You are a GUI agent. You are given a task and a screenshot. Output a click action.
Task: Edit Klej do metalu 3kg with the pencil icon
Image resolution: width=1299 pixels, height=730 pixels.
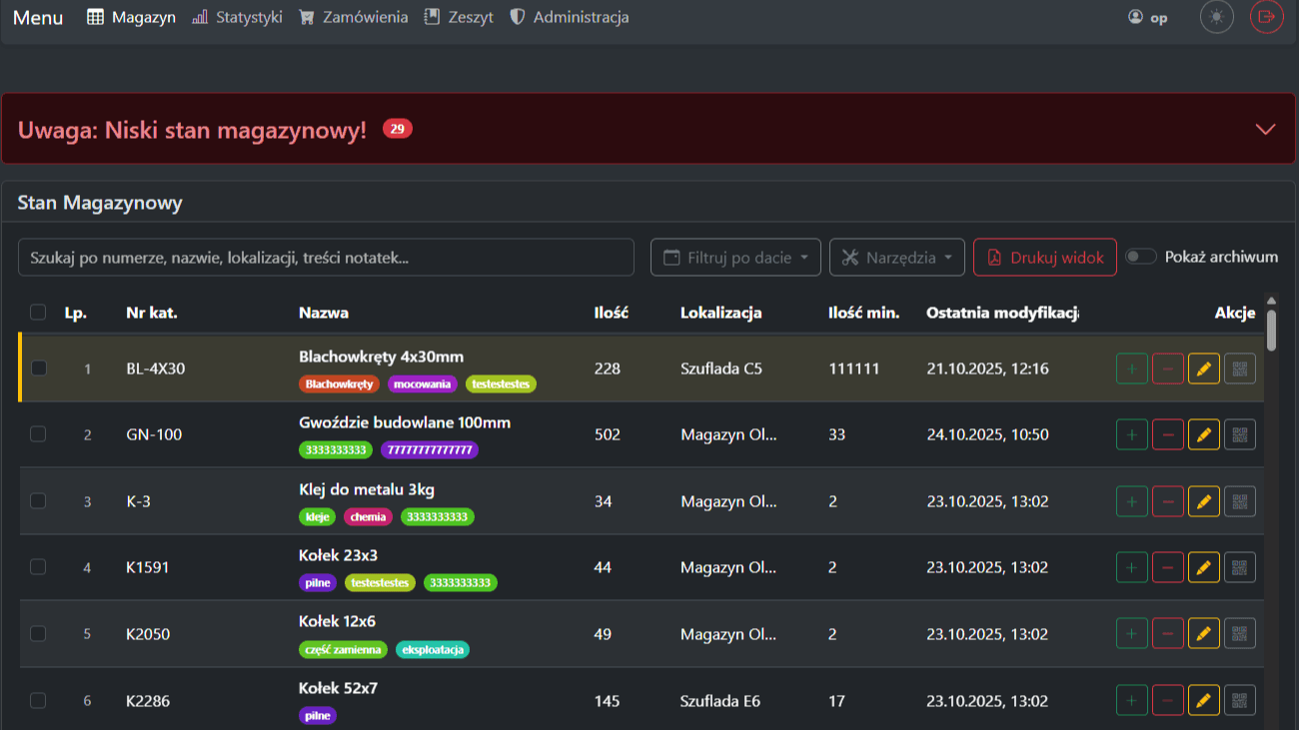pyautogui.click(x=1203, y=501)
